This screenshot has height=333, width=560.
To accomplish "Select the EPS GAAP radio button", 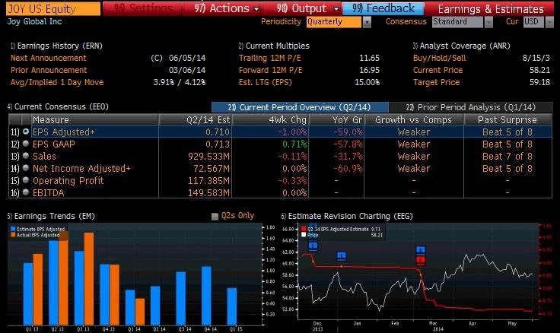I will 26,144.
